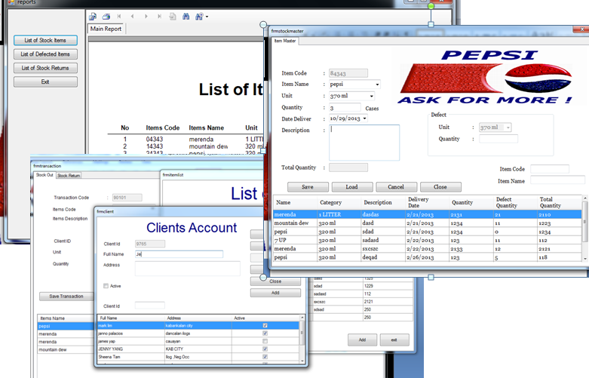The width and height of the screenshot is (589, 378).
Task: Click the Export Report icon in reports toolbar
Action: click(93, 17)
